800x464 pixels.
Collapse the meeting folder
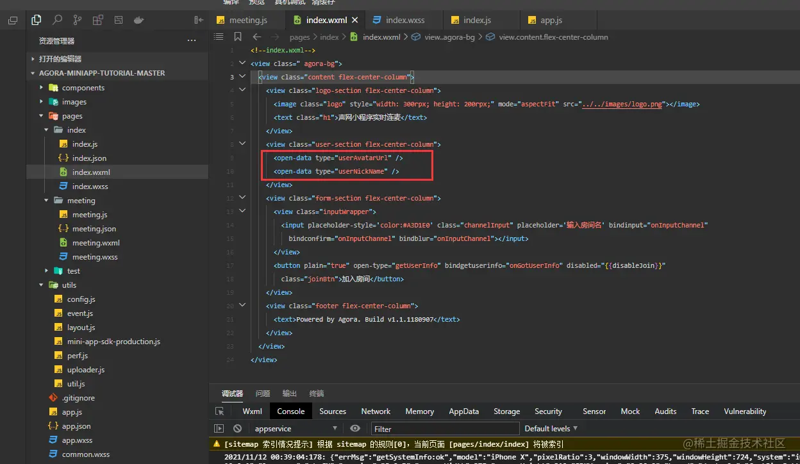coord(117,201)
